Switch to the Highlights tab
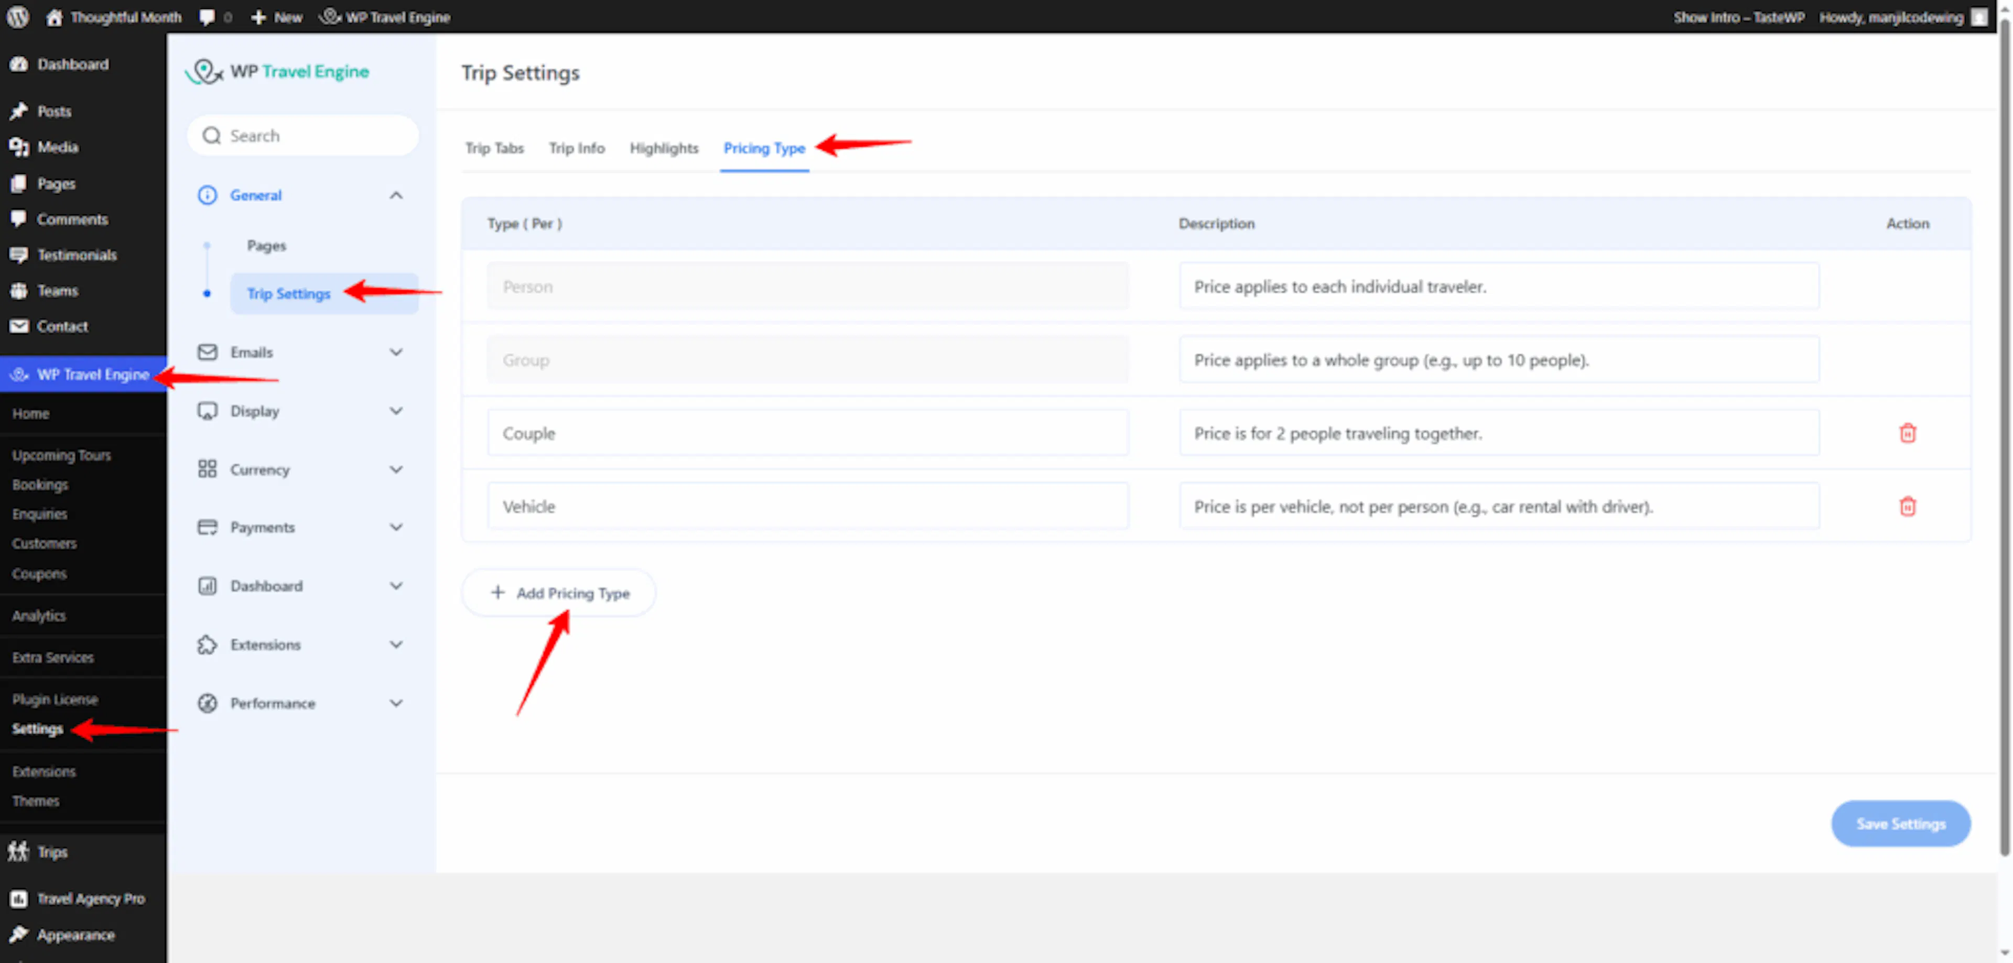The image size is (2013, 963). pyautogui.click(x=664, y=148)
